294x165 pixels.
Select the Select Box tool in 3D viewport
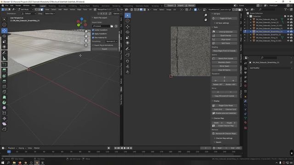tap(4, 19)
